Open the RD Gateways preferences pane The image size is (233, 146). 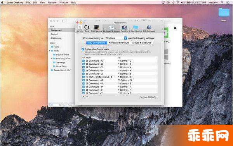149,28
